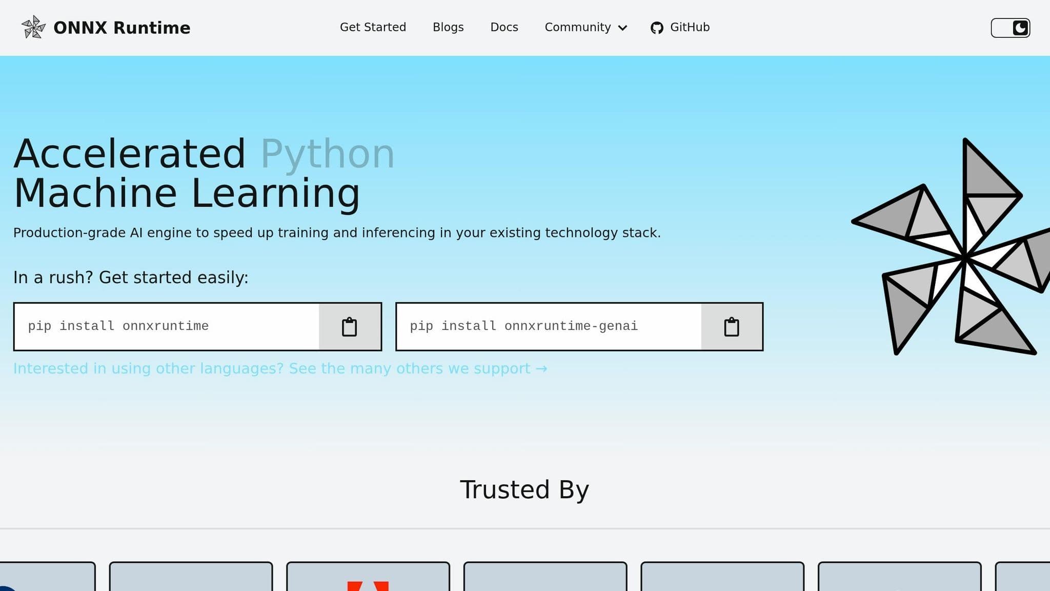Screen dimensions: 1050x591
Task: Click the chevron next to Community
Action: (x=622, y=28)
